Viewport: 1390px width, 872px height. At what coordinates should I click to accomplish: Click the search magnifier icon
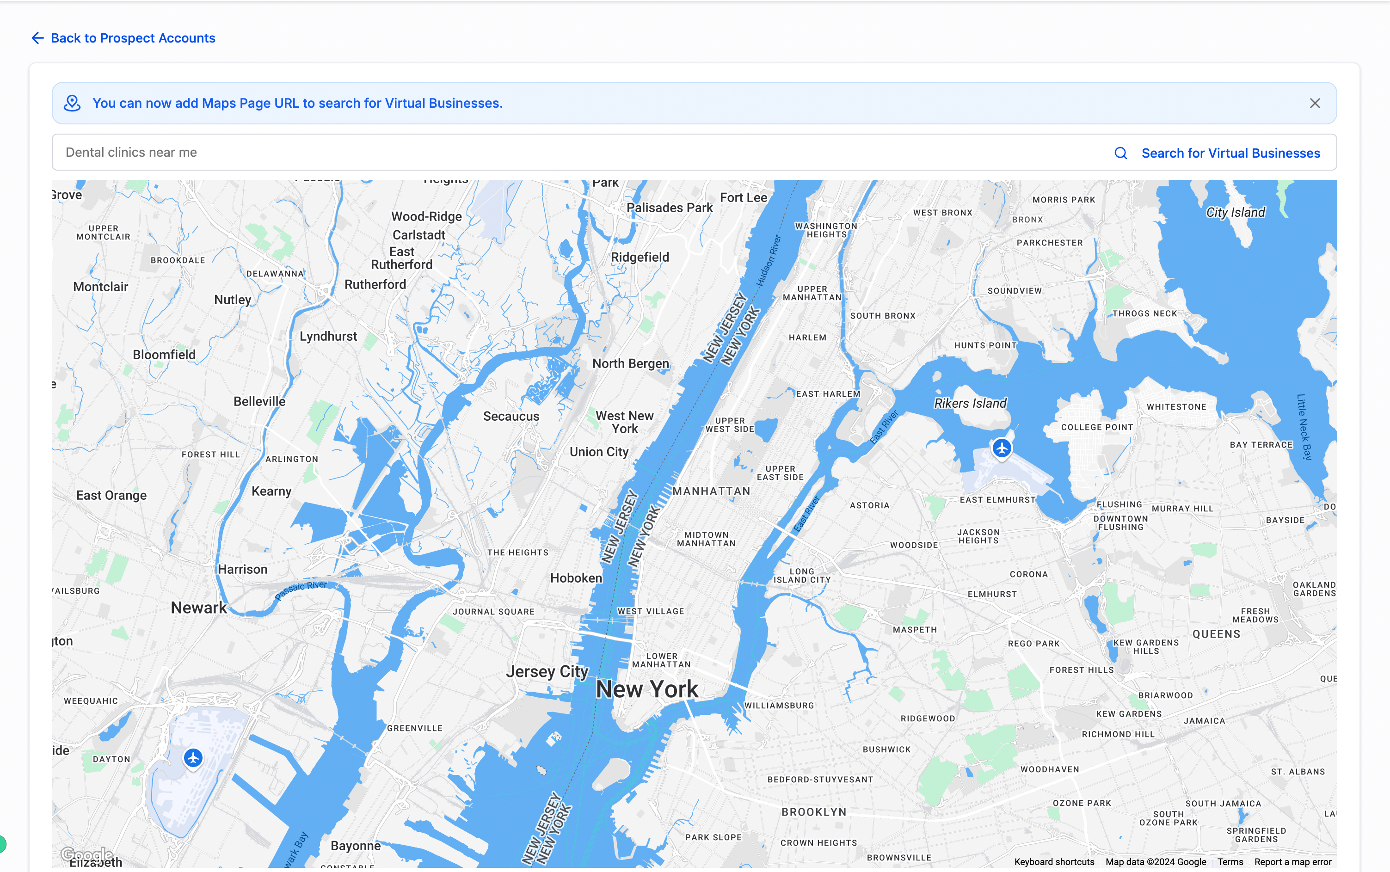click(x=1121, y=153)
